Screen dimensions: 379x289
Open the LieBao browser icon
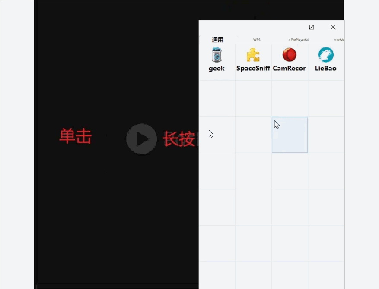click(x=325, y=58)
